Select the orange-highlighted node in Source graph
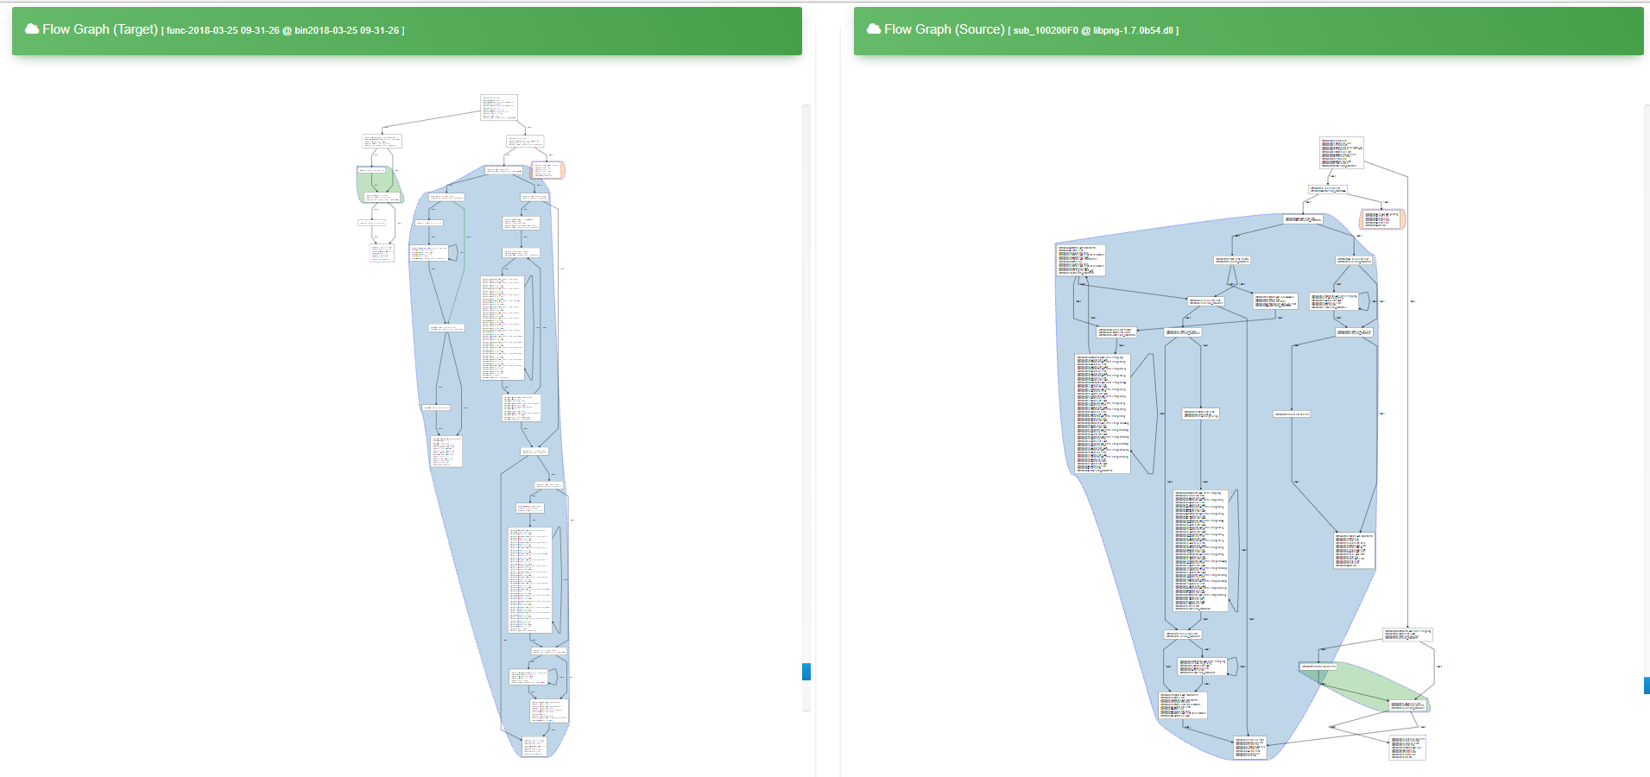 point(1382,219)
